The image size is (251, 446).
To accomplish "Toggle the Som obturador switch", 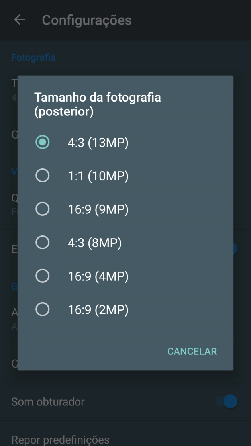I will coord(227,401).
